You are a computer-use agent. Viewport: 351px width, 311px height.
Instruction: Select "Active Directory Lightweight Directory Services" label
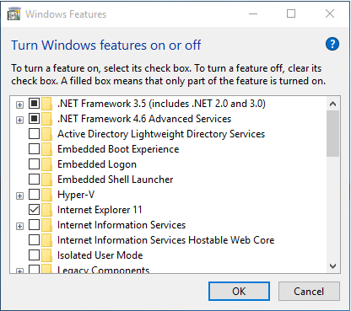161,134
